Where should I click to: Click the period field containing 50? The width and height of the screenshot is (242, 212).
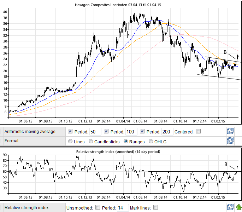coord(95,132)
